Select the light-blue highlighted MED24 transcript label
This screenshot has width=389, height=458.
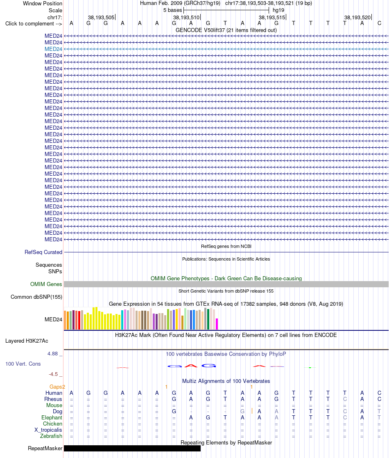(53, 49)
